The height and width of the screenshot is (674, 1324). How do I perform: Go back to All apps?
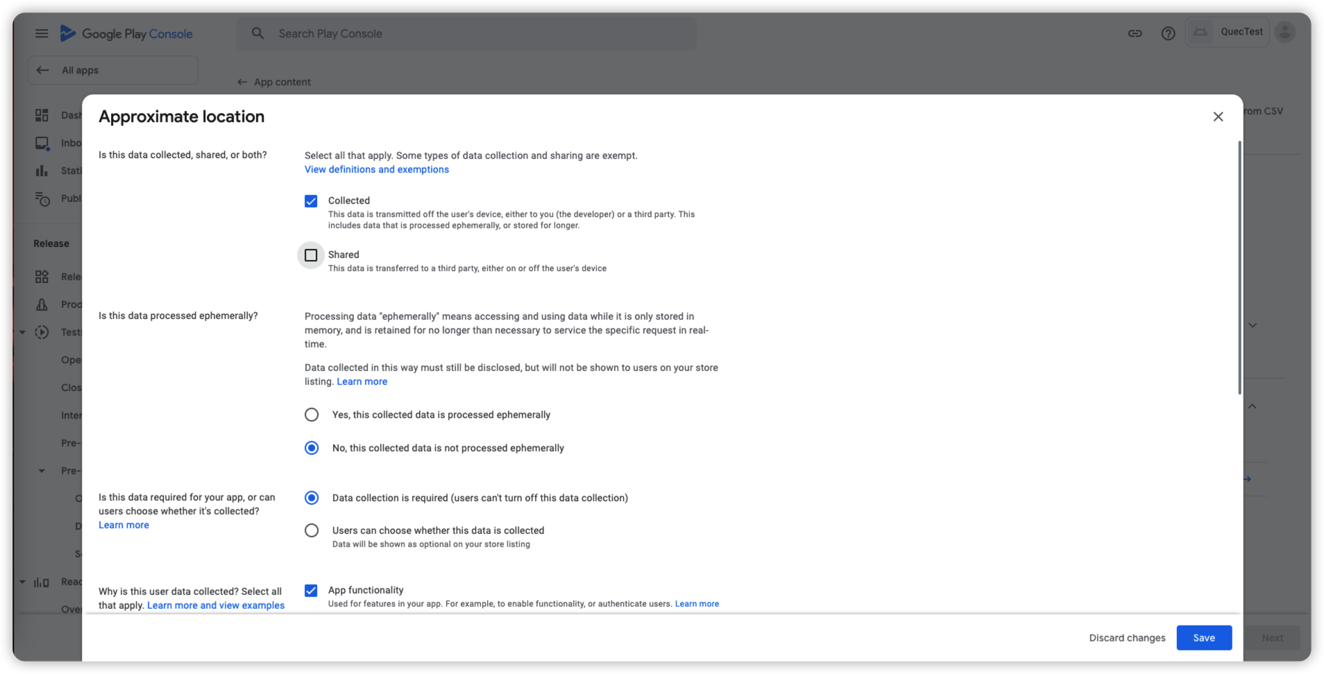pos(113,70)
